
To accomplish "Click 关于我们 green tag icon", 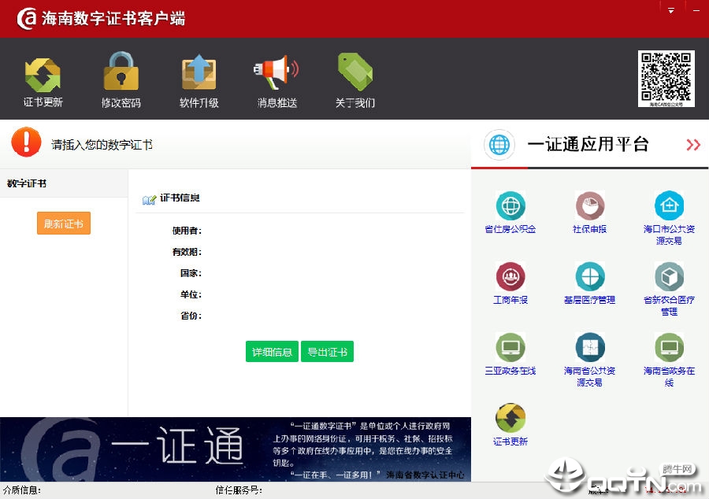I will (354, 72).
